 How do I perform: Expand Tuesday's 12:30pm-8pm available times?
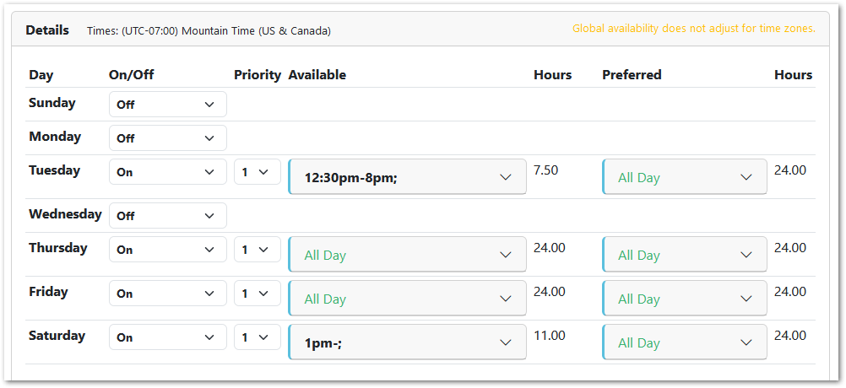pyautogui.click(x=407, y=177)
